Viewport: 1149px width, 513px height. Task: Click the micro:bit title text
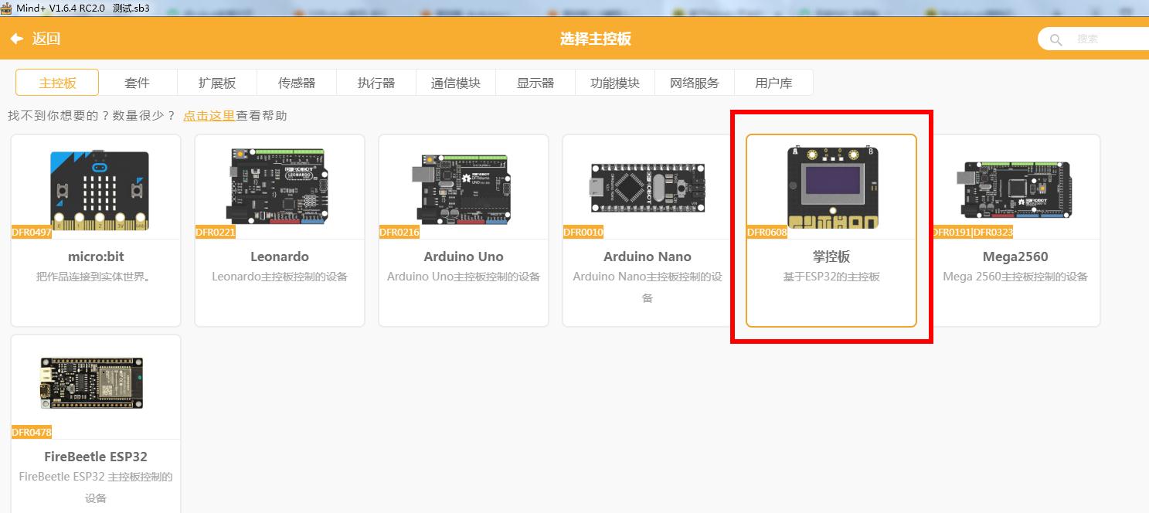[96, 256]
